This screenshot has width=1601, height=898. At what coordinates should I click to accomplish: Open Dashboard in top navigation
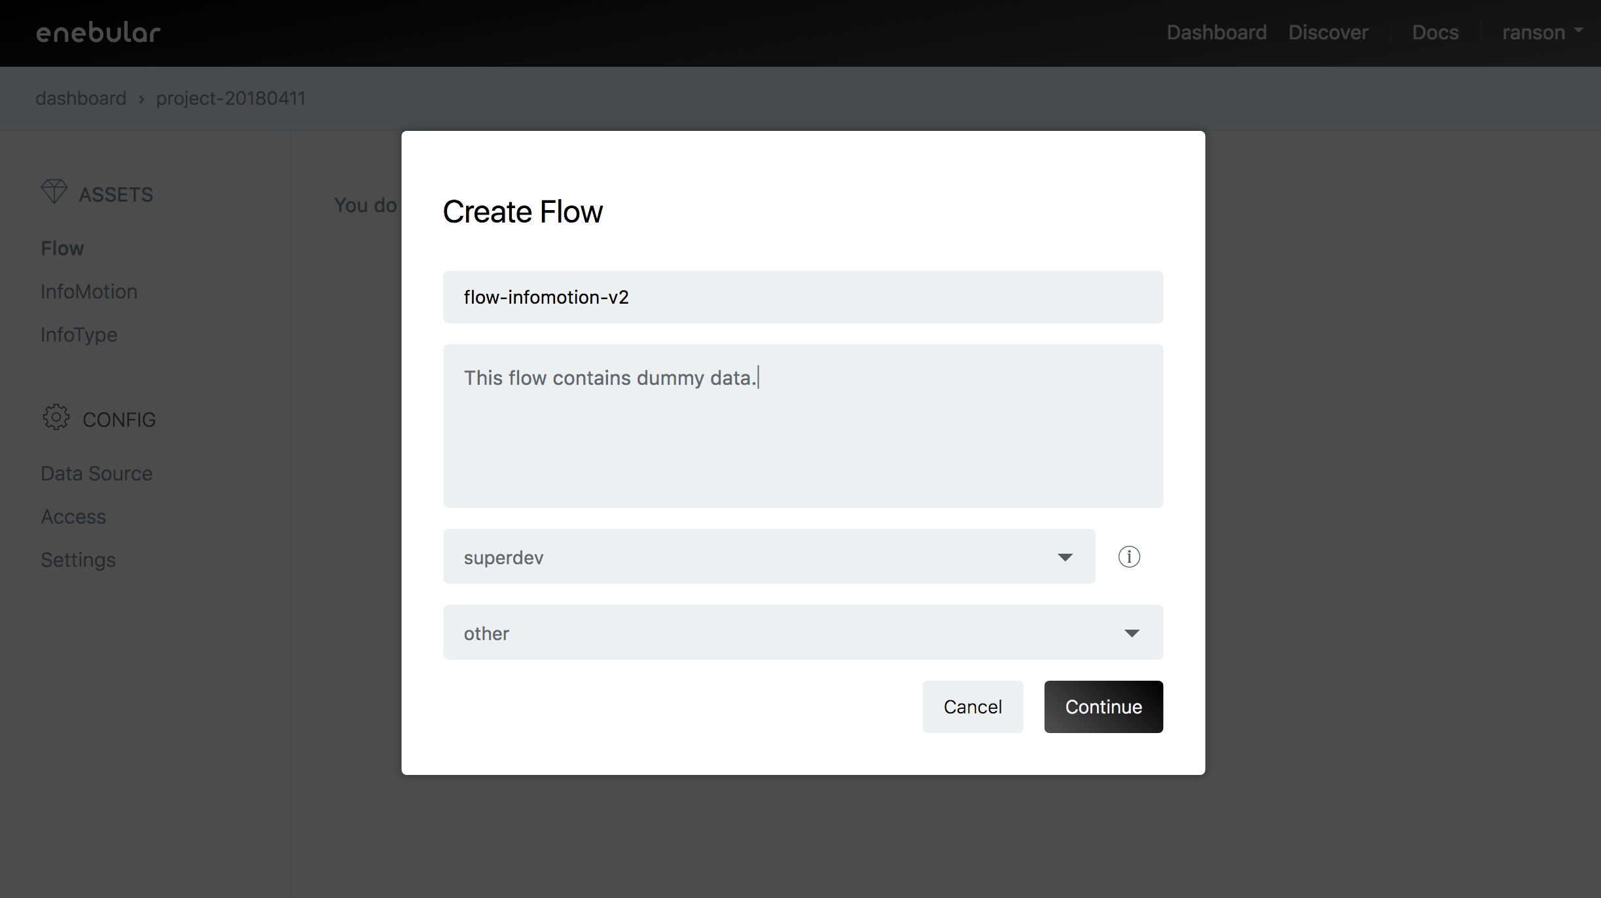tap(1216, 33)
